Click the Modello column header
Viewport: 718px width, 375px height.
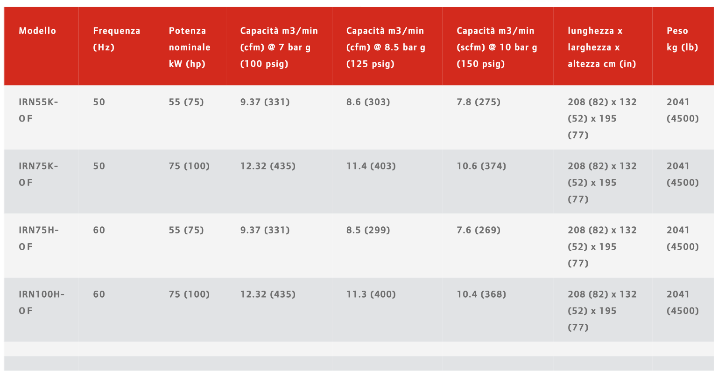[37, 31]
